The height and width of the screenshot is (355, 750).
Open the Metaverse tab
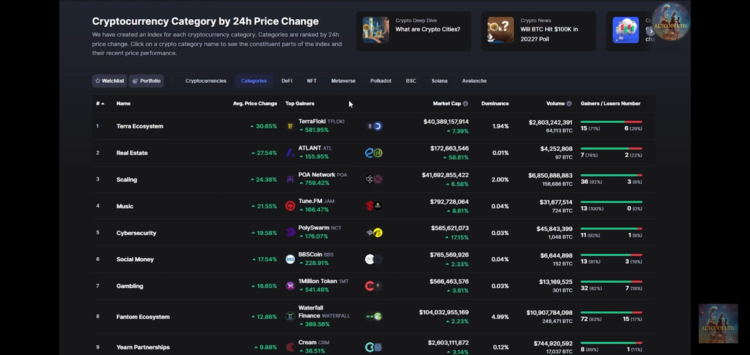[x=343, y=81]
